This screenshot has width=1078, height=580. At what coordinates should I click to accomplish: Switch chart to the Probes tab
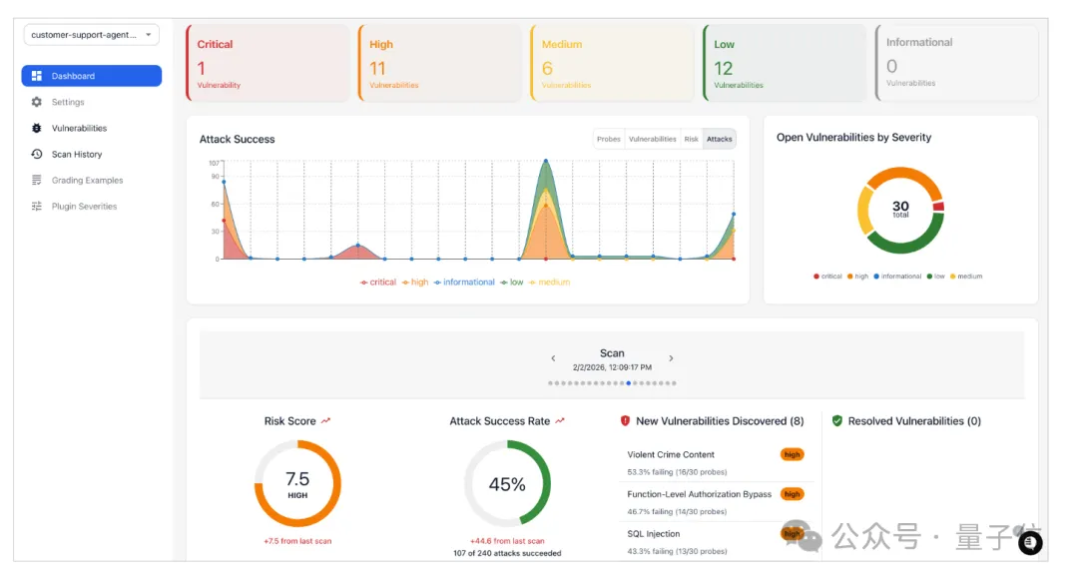click(609, 140)
